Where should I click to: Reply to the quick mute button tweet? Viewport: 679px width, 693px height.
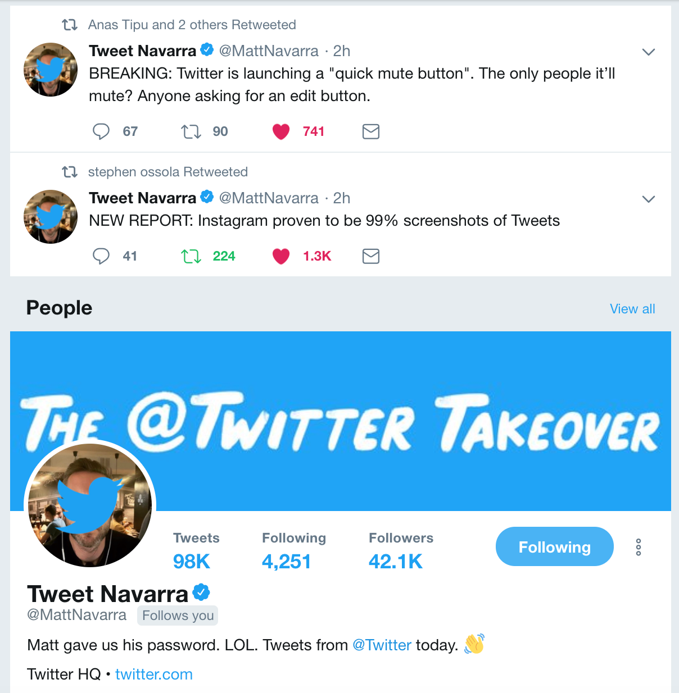101,131
